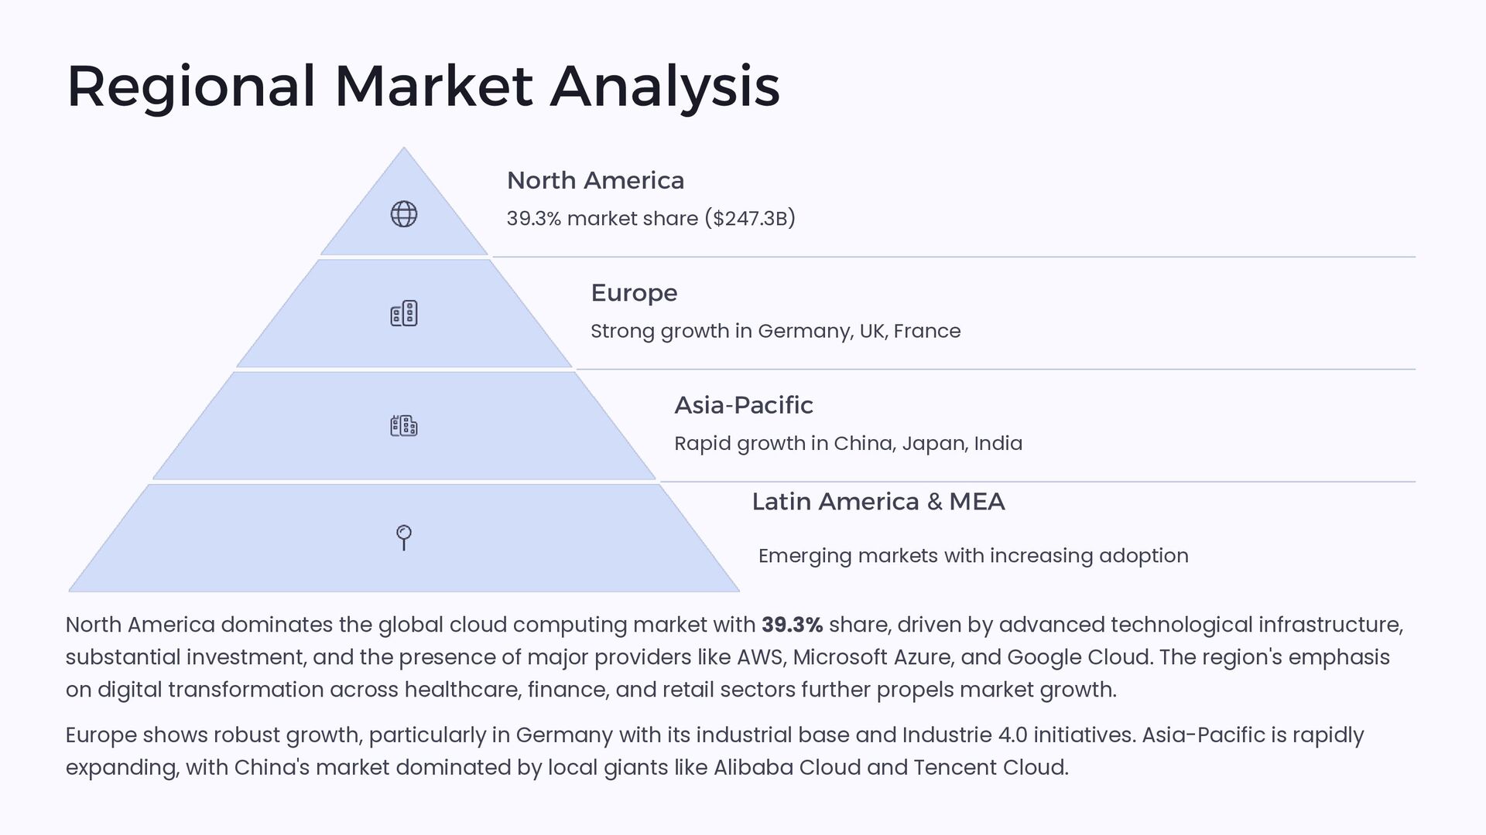Image resolution: width=1486 pixels, height=835 pixels.
Task: Click the North America heading
Action: 595,181
